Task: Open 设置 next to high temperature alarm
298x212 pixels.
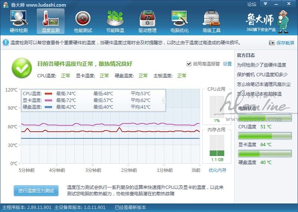Action: [227, 64]
